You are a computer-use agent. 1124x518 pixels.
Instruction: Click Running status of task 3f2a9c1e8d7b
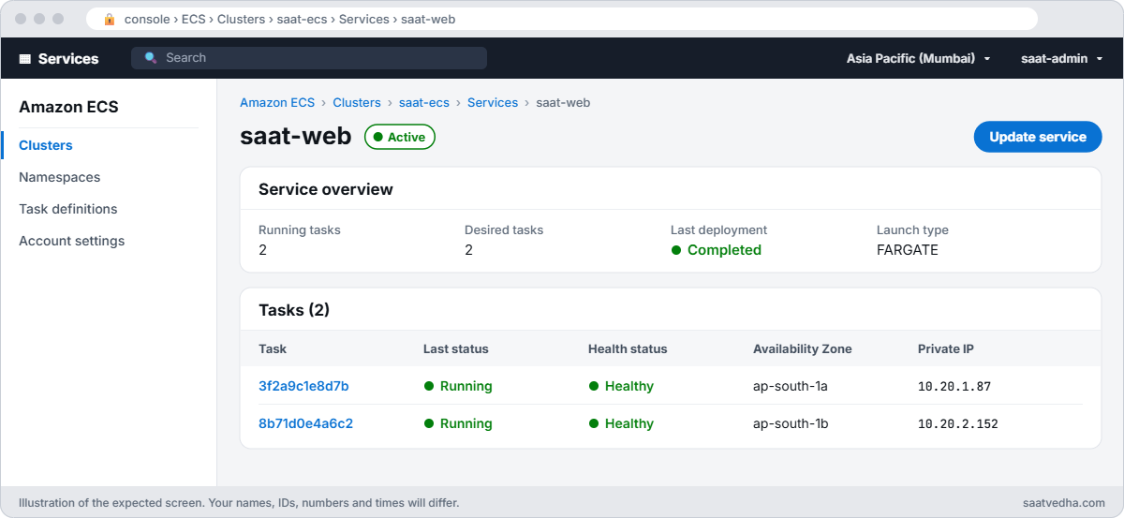(x=458, y=386)
